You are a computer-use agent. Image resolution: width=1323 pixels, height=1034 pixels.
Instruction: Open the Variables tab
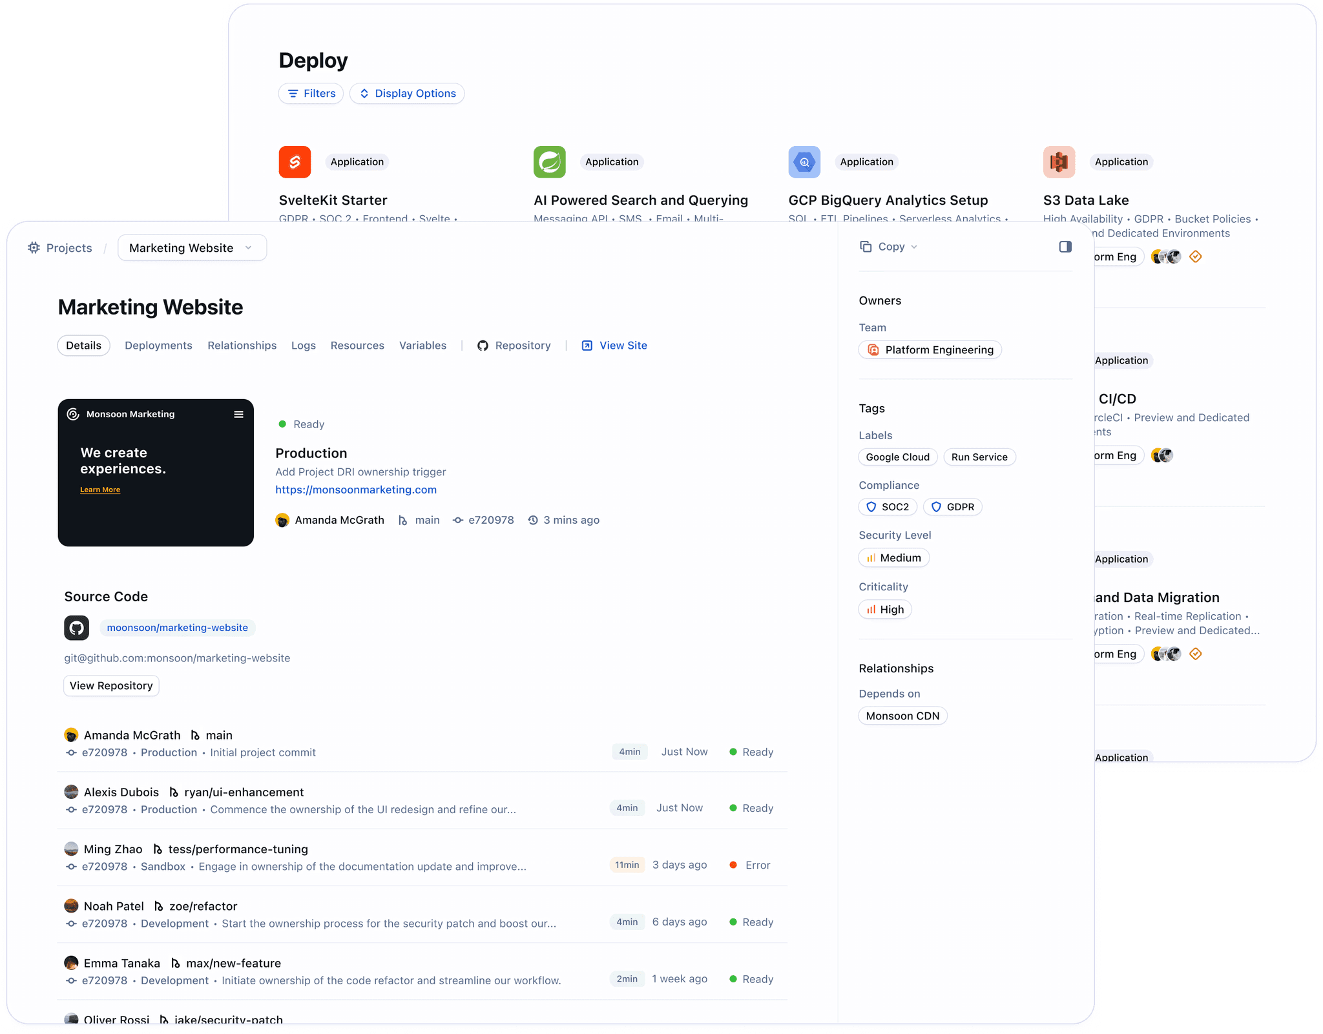tap(422, 345)
